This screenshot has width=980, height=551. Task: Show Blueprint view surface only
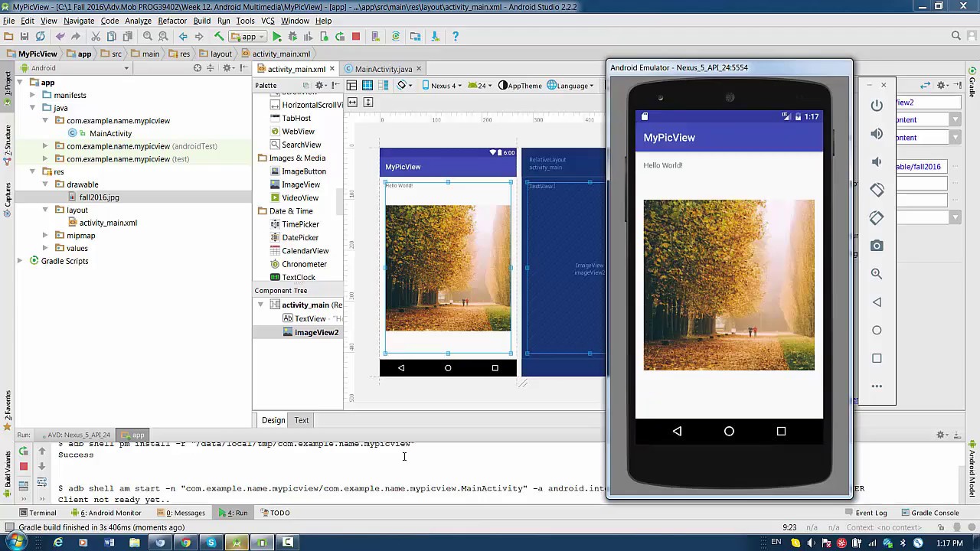click(x=367, y=86)
